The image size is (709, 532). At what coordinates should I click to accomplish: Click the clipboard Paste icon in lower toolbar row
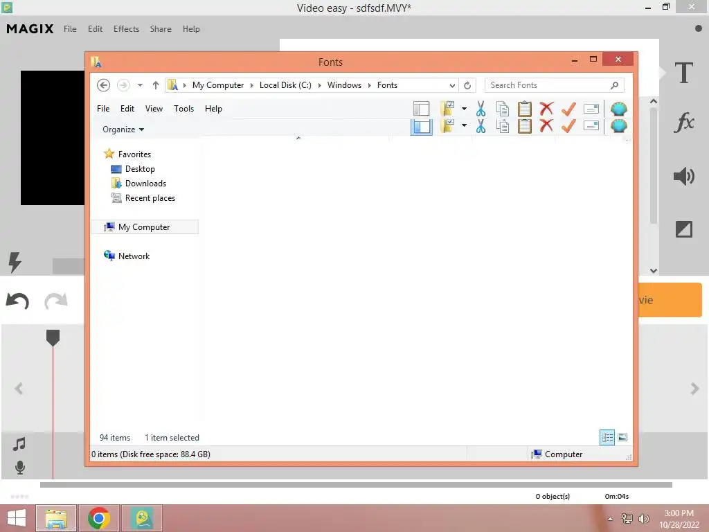525,126
